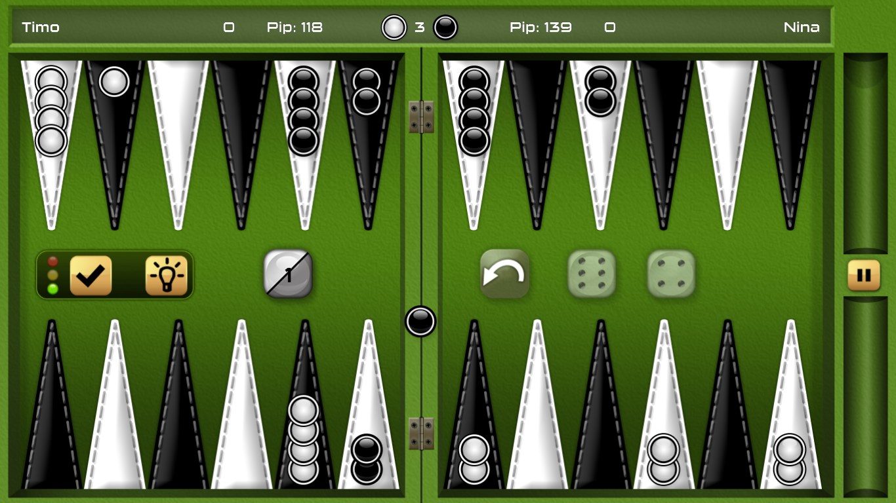Click Pip: 139 for Nina
Screen dimensions: 896x503
(x=540, y=28)
